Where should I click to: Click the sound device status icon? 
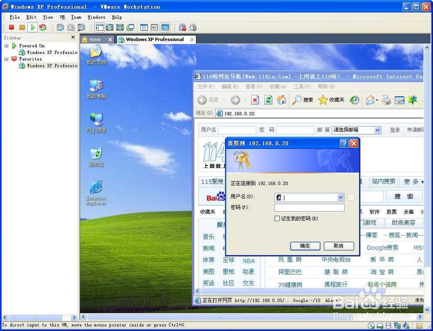[x=406, y=325]
